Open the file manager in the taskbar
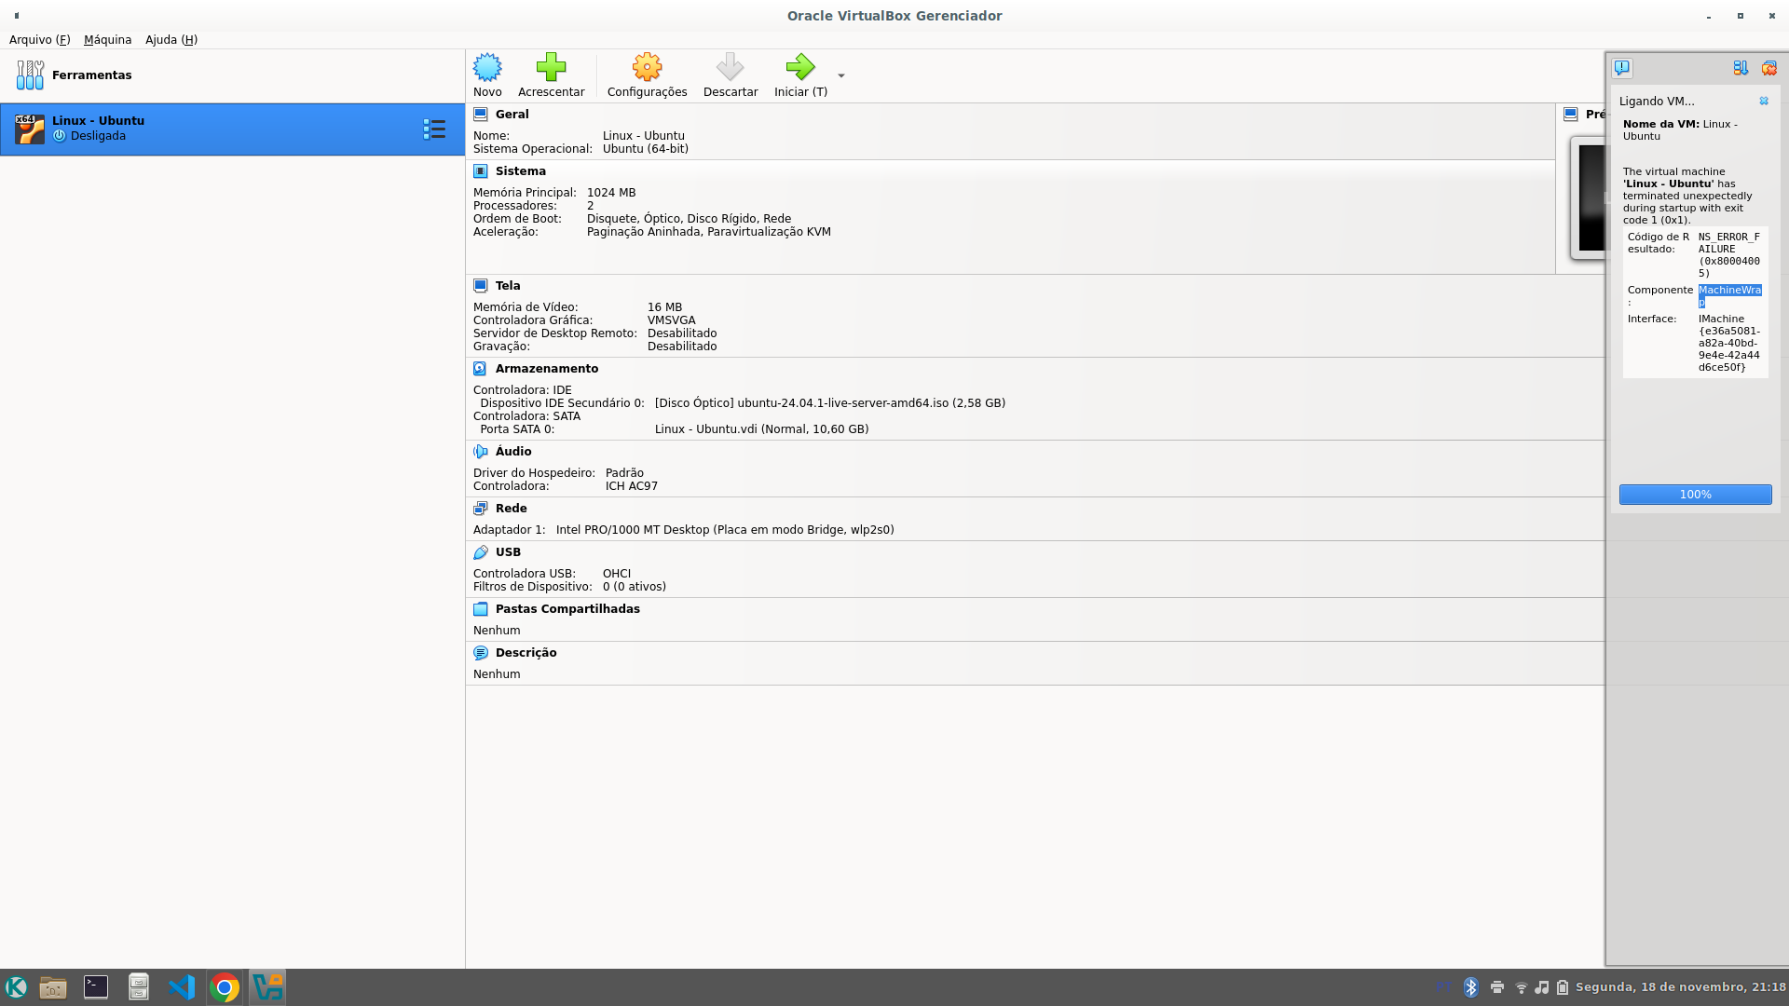Screen dimensions: 1789x1006 [53, 987]
